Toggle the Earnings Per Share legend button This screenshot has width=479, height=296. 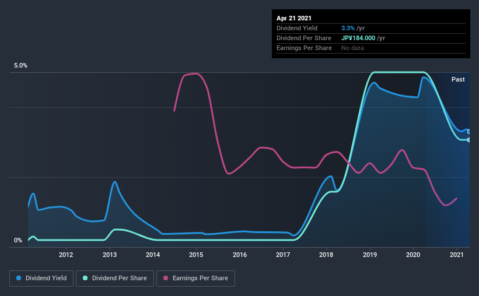pyautogui.click(x=196, y=279)
